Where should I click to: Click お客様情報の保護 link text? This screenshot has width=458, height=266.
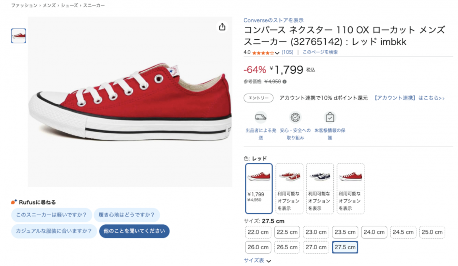tap(330, 134)
